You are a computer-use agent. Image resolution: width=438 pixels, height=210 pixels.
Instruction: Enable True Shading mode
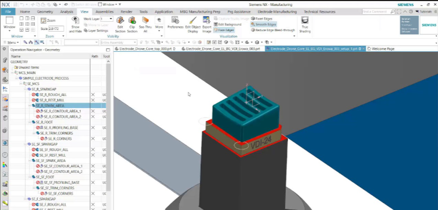[305, 25]
